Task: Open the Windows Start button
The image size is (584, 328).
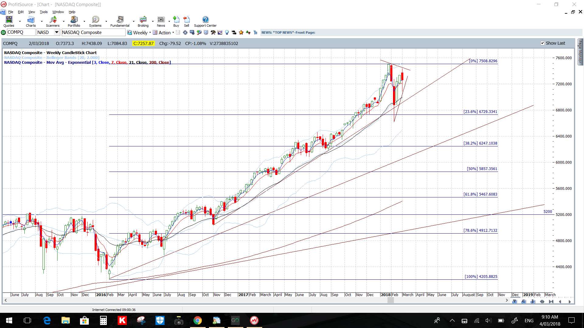Action: click(9, 320)
